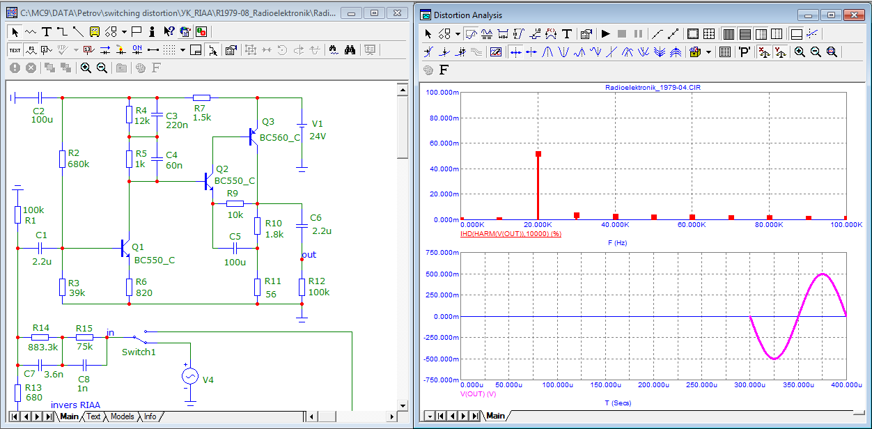Click the Info mode 'i' icon
Image resolution: width=872 pixels, height=429 pixels.
point(153,31)
